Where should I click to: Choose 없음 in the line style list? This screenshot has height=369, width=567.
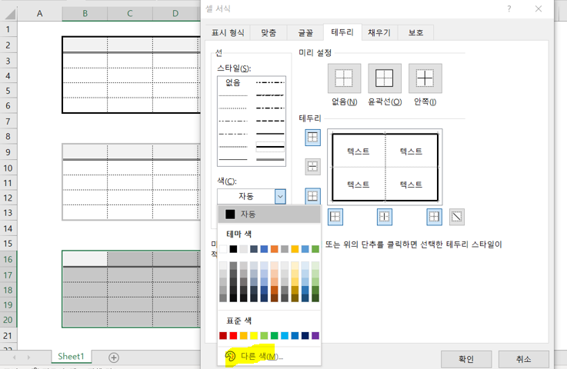(x=233, y=83)
